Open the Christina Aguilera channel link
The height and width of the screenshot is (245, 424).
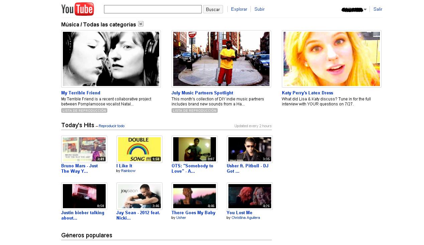pyautogui.click(x=245, y=218)
